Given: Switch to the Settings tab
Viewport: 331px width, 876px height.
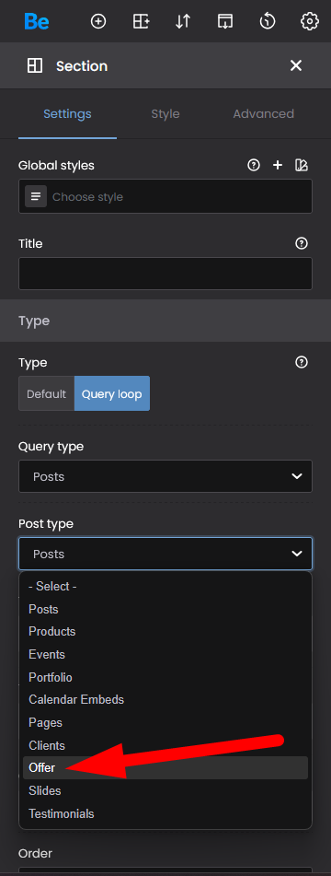Looking at the screenshot, I should [67, 114].
